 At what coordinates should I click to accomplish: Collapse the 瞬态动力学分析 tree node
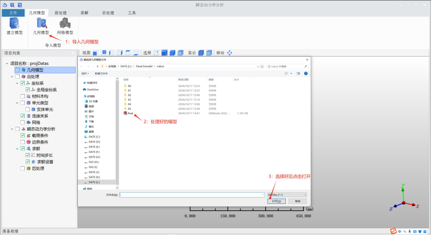(12, 129)
